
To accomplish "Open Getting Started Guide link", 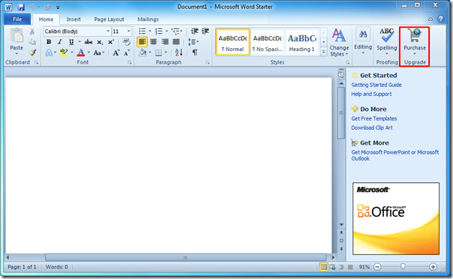I will (376, 85).
